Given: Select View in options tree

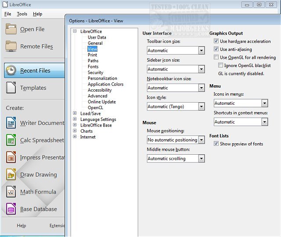Looking at the screenshot, I should click(93, 49).
